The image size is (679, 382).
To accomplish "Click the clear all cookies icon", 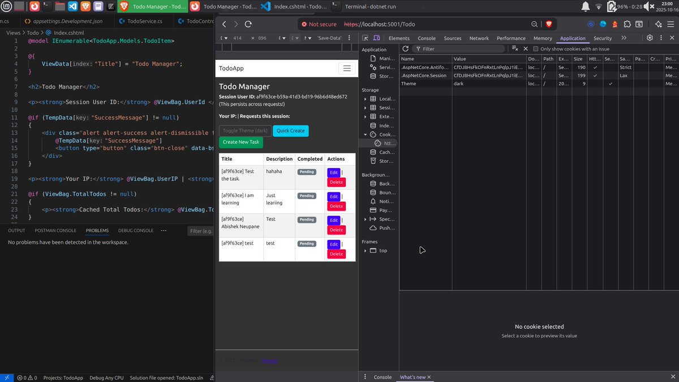I will (515, 49).
